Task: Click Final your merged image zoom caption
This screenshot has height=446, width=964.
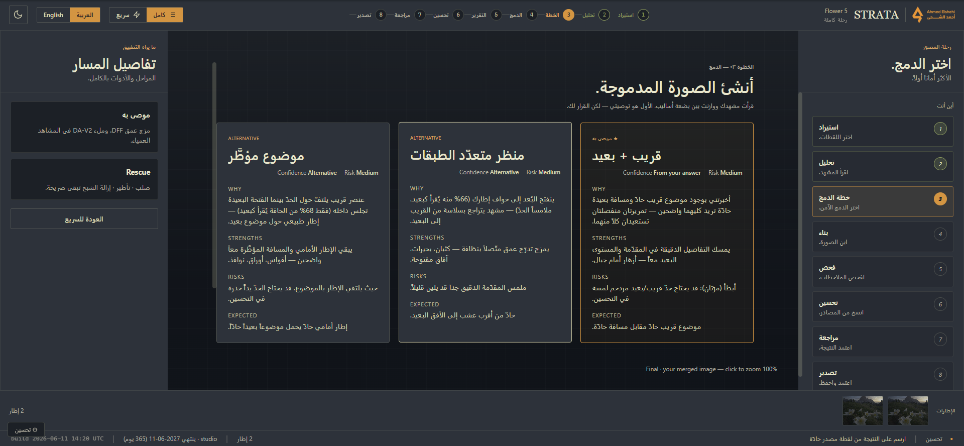Action: (711, 369)
